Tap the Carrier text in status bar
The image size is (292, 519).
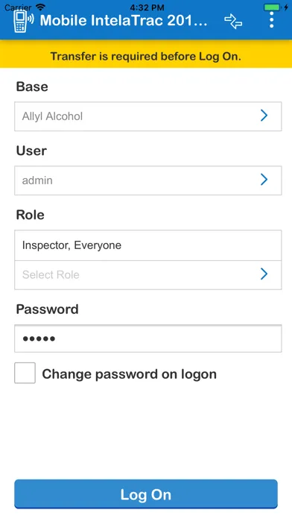18,7
